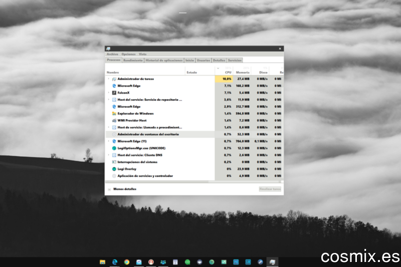Click the WMI Provider Host icon
This screenshot has height=267, width=401.
(x=114, y=121)
